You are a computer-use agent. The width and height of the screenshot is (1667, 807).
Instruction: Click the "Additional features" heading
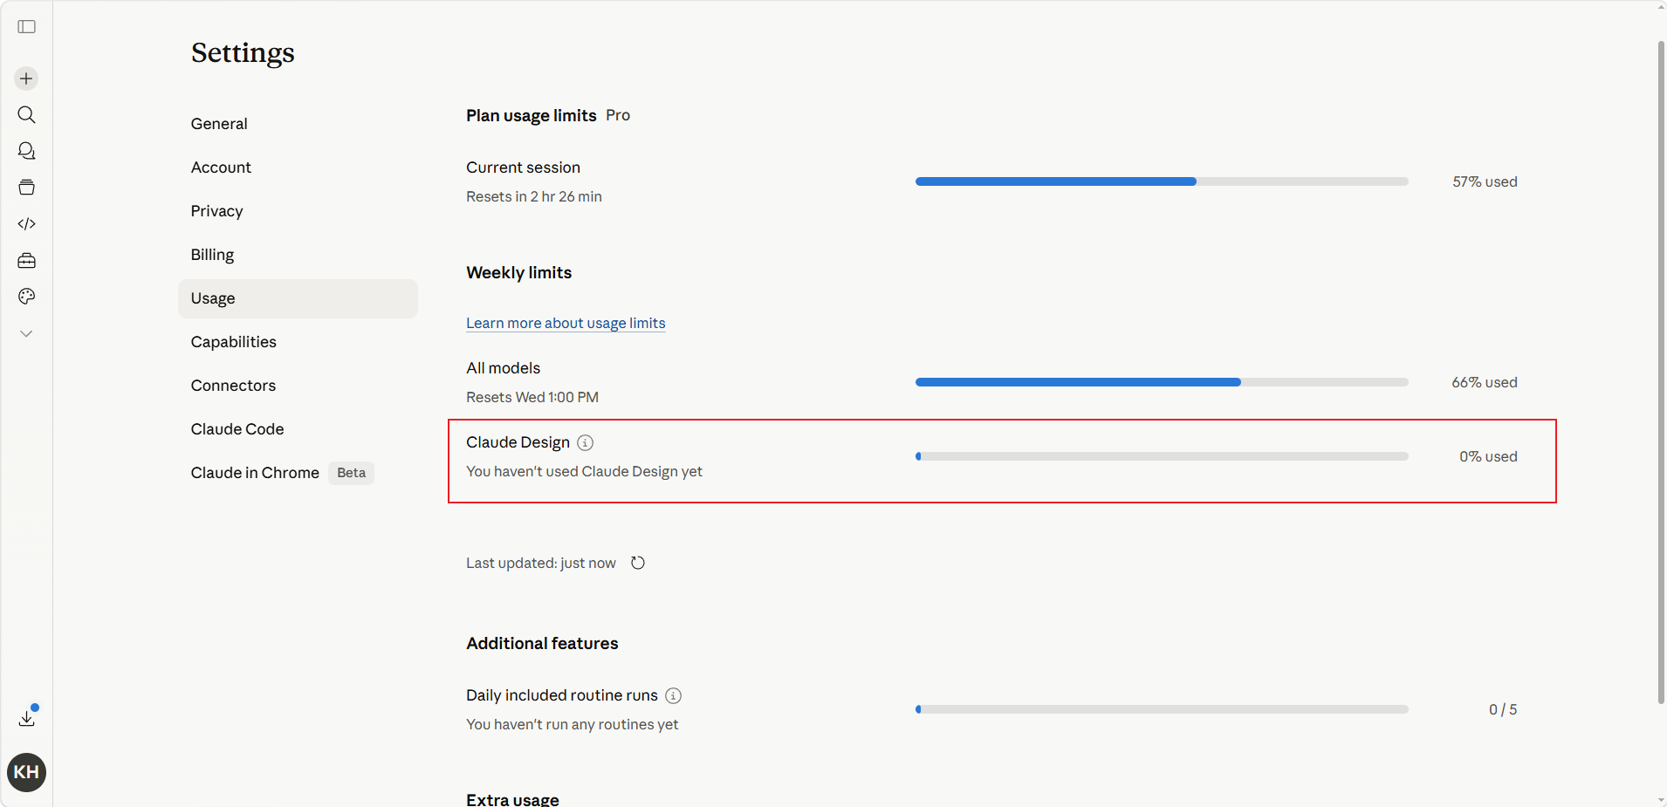pos(542,643)
